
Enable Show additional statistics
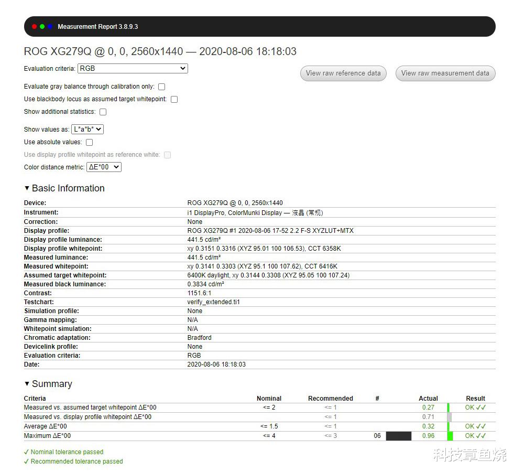point(103,112)
